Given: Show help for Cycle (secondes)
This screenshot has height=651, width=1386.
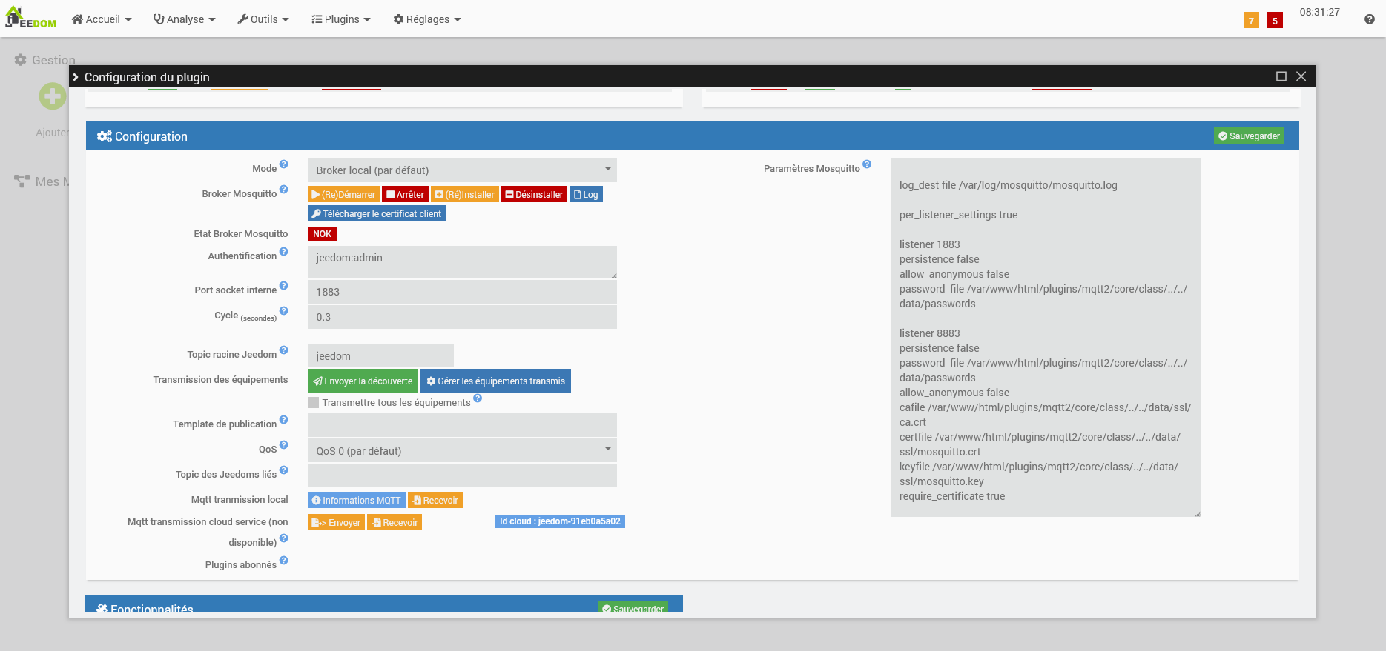Looking at the screenshot, I should point(283,311).
